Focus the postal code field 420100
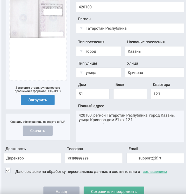 click(x=130, y=7)
